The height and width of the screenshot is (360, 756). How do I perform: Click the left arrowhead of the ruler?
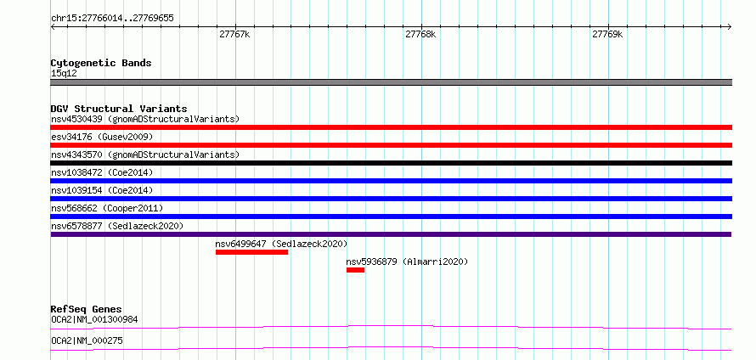[53, 26]
